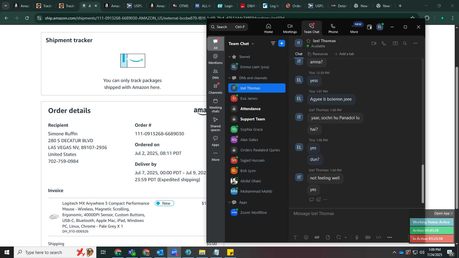This screenshot has height=258, width=459.
Task: Collapse the Apps section in chat list
Action: [229, 202]
